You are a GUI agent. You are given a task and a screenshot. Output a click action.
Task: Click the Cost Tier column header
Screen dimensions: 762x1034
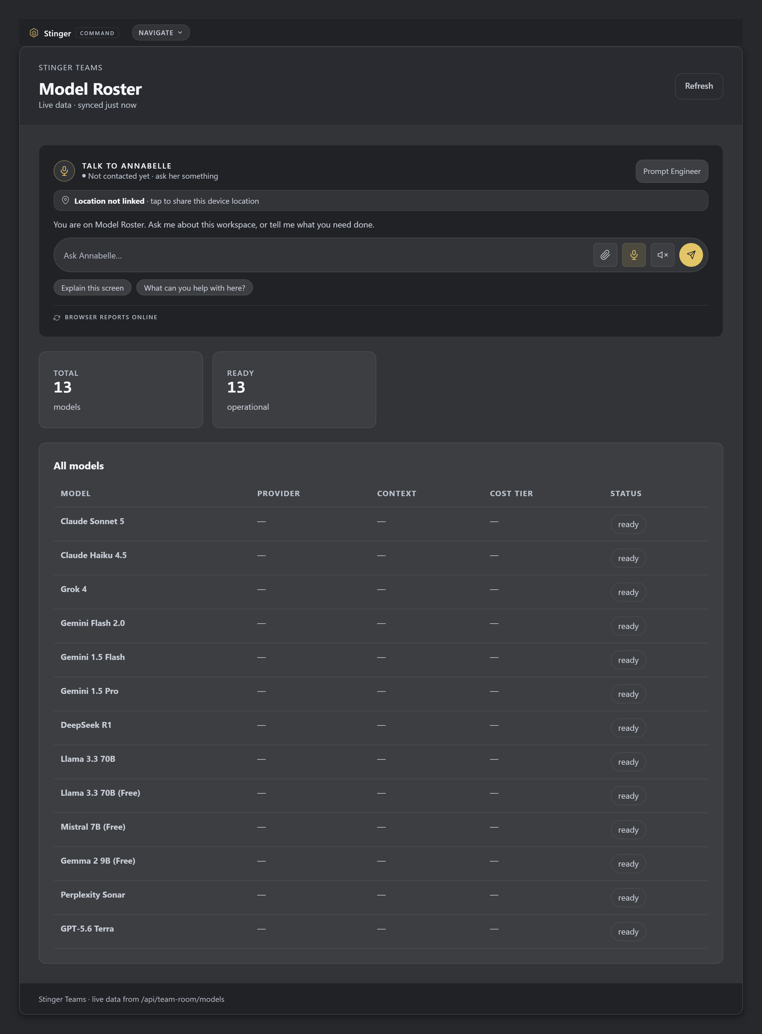tap(511, 493)
